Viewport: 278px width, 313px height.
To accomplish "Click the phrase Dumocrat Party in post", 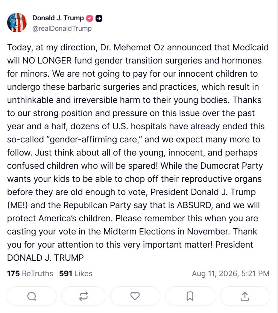I will [x=232, y=166].
